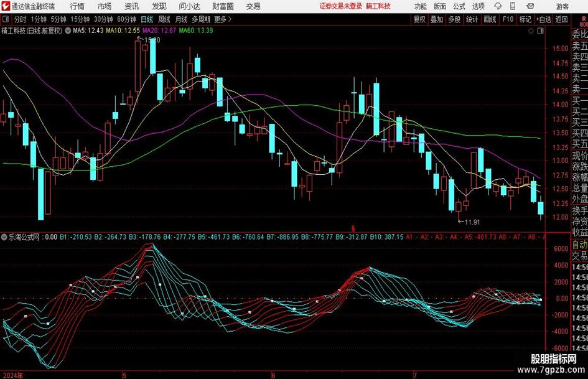Viewport: 588px width, 379px height.
Task: Open 市场 menu
Action: [x=105, y=6]
